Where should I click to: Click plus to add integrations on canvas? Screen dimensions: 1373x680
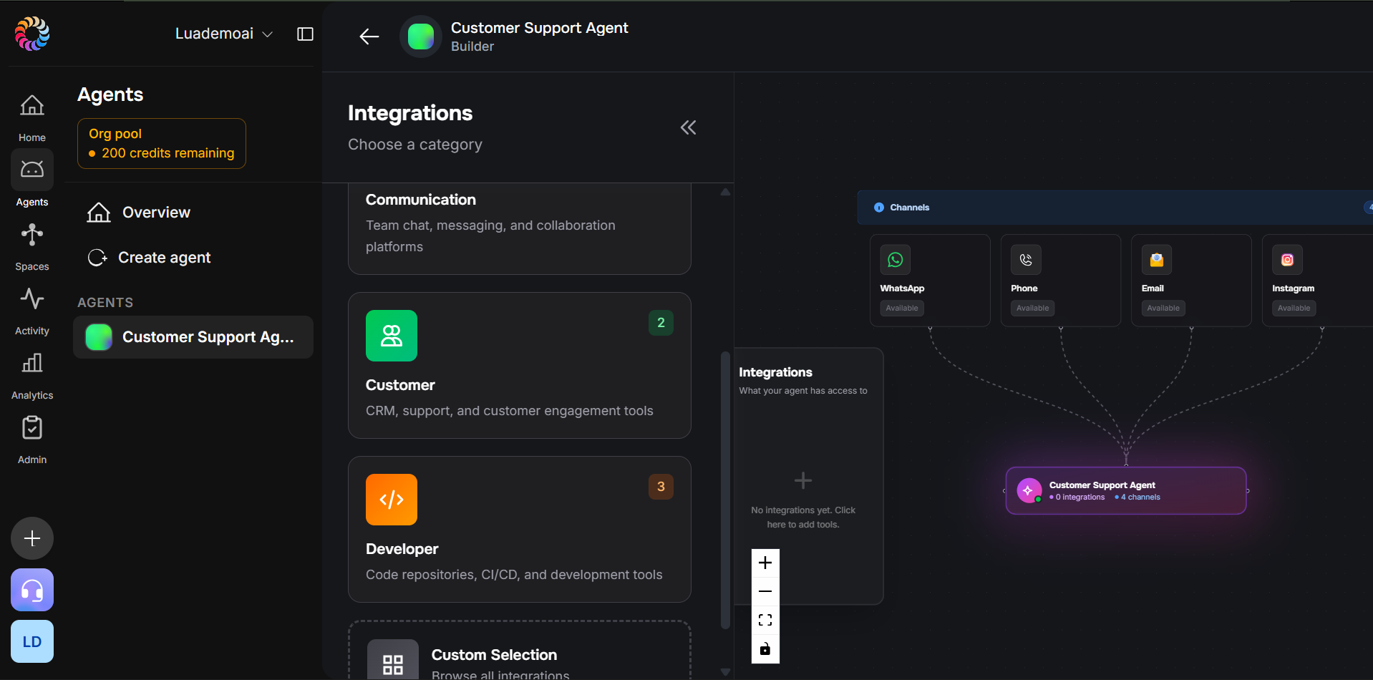803,480
